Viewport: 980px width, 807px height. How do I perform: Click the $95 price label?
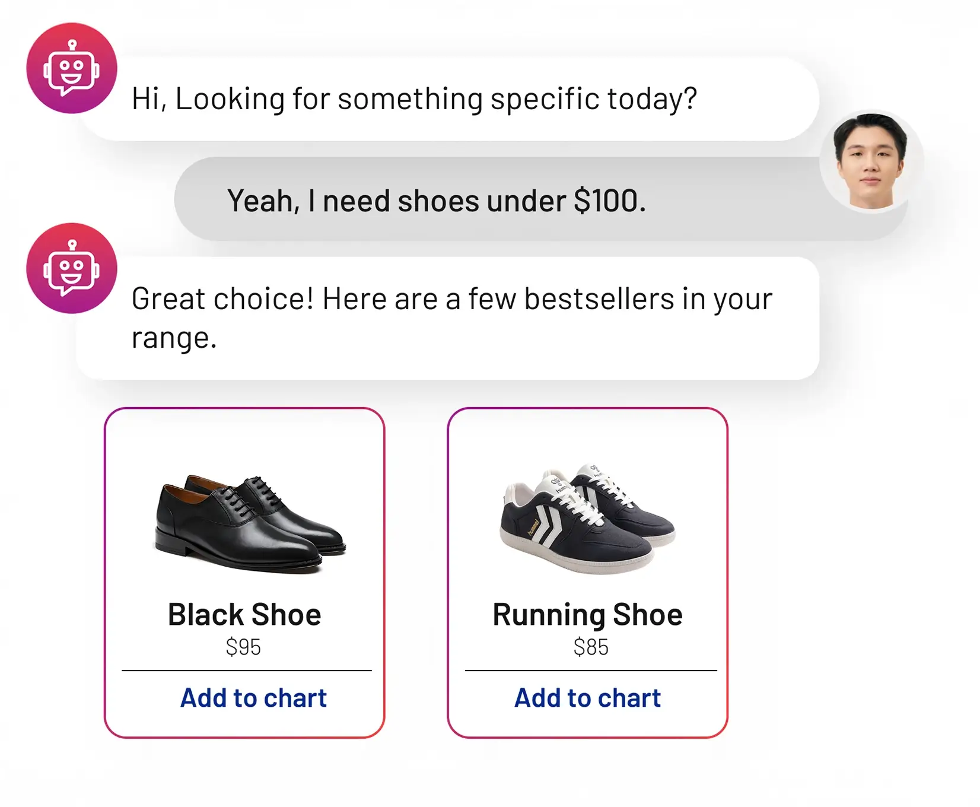click(x=243, y=647)
